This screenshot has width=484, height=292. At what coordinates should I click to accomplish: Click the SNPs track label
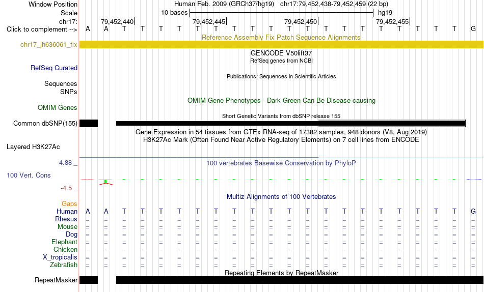tap(69, 92)
